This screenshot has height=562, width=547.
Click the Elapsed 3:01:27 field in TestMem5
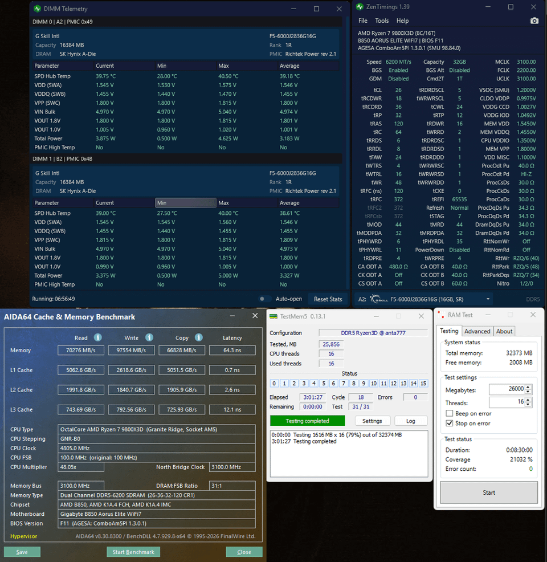tap(312, 397)
